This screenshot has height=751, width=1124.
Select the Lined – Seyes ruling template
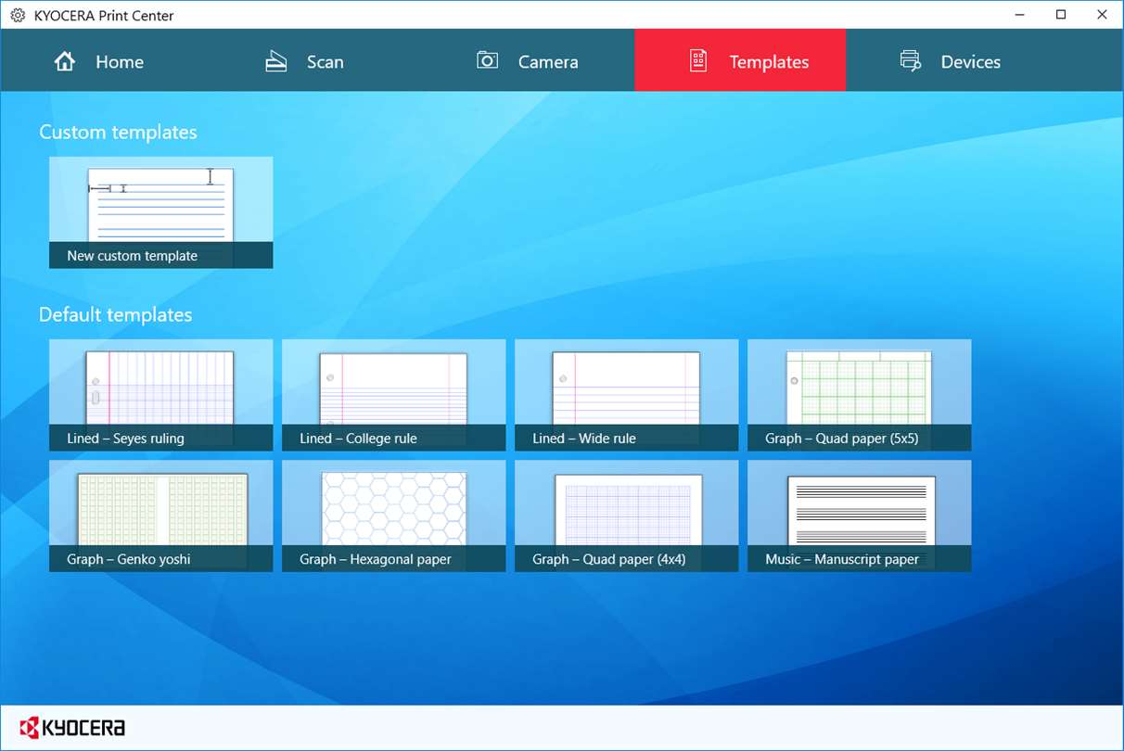point(161,395)
